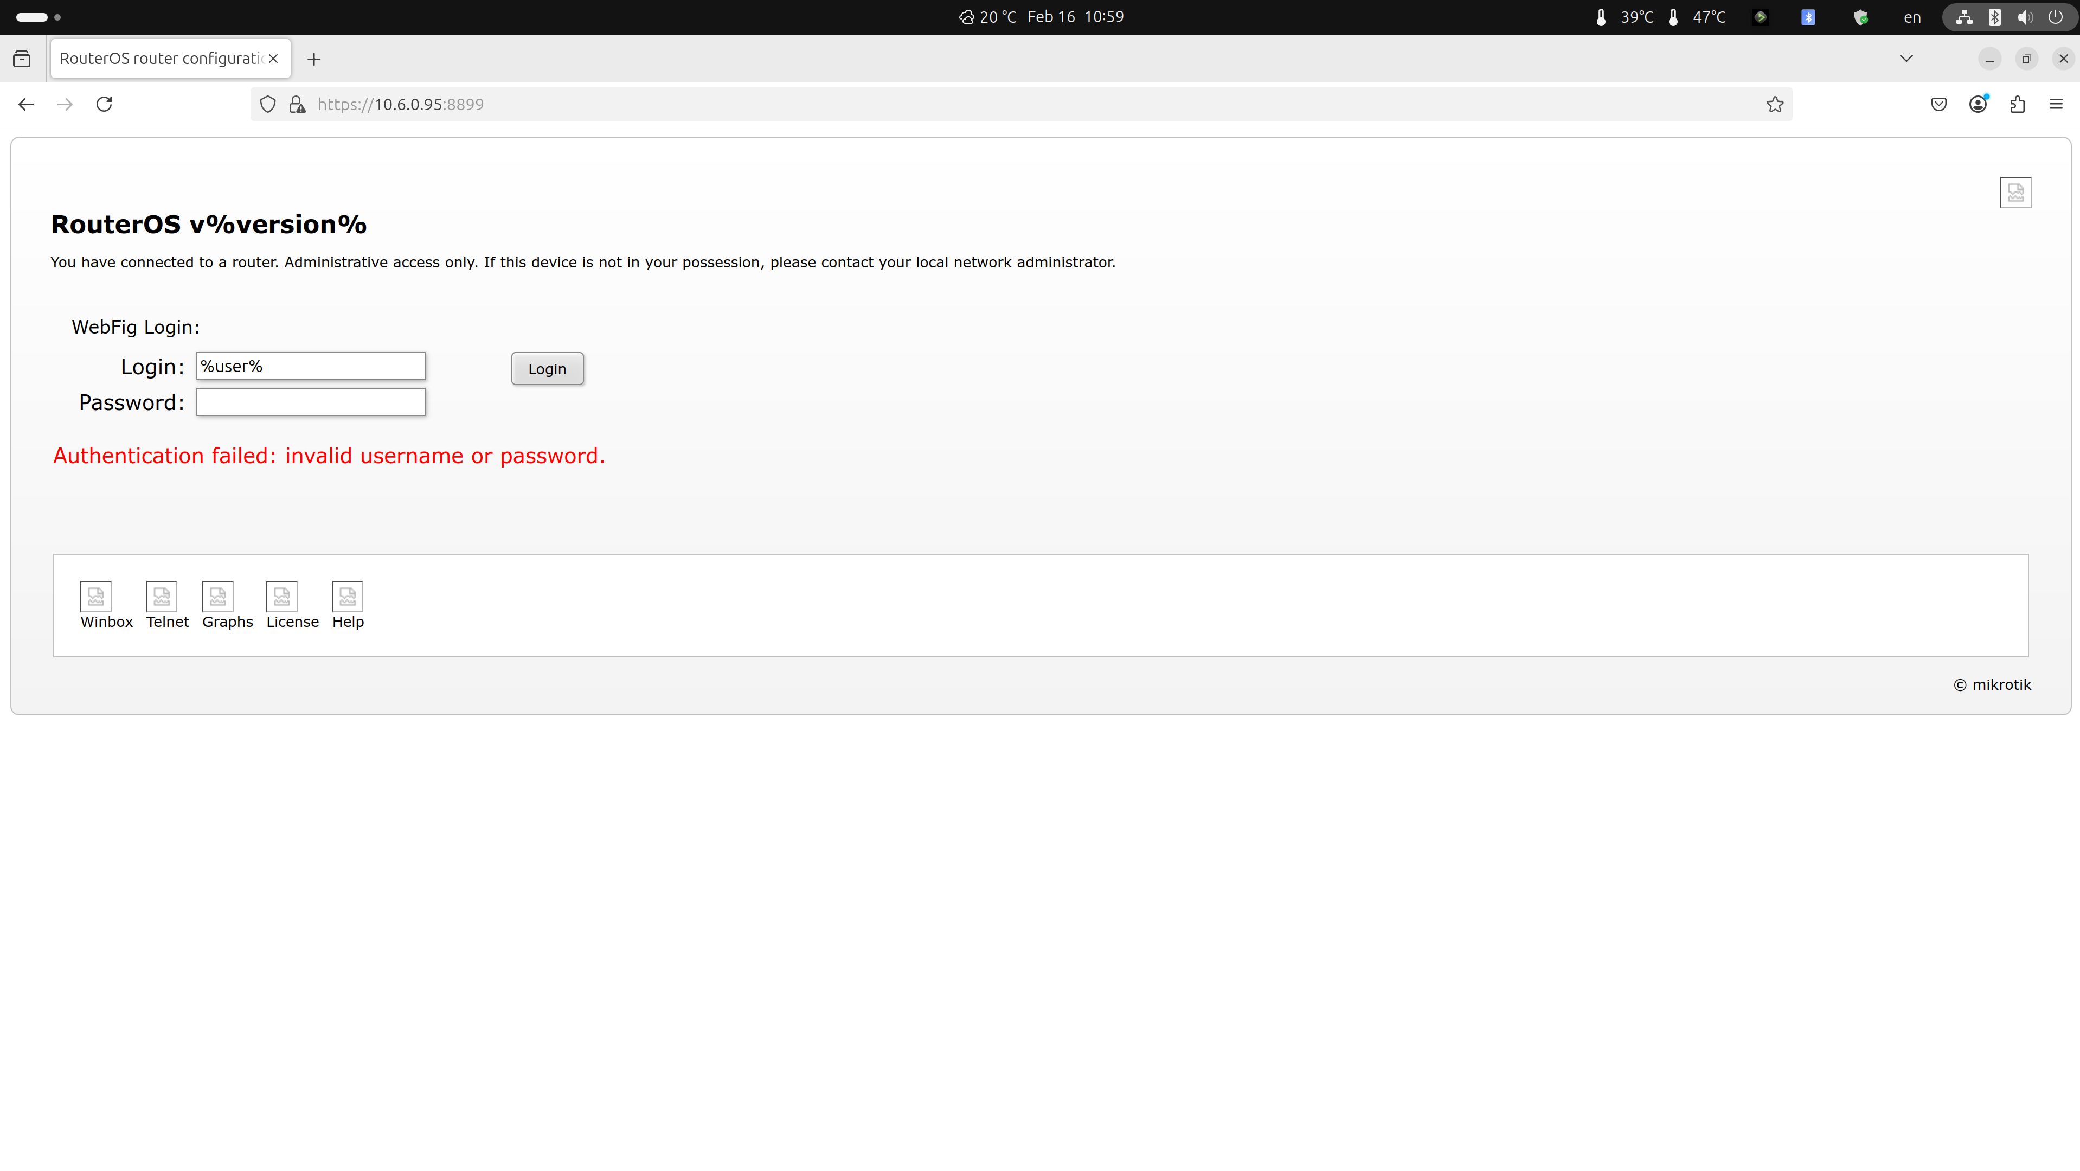2080x1171 pixels.
Task: Show tracking protection shield info
Action: (x=268, y=104)
